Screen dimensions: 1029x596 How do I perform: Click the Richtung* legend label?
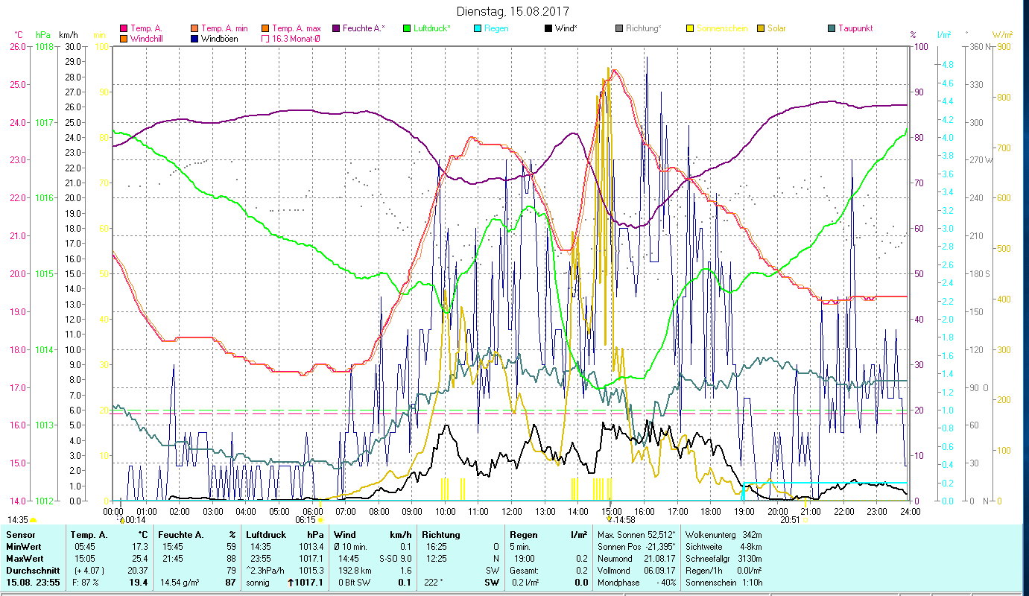pyautogui.click(x=645, y=28)
